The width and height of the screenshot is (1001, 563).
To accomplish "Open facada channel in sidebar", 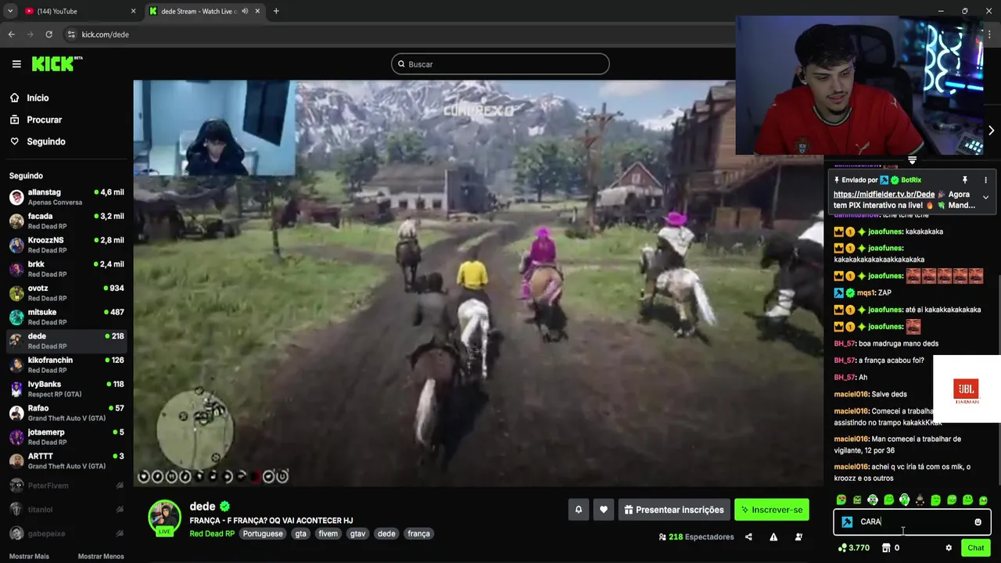I will pyautogui.click(x=66, y=221).
